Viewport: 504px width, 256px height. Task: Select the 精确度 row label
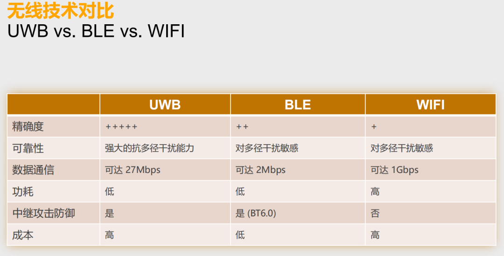point(28,126)
